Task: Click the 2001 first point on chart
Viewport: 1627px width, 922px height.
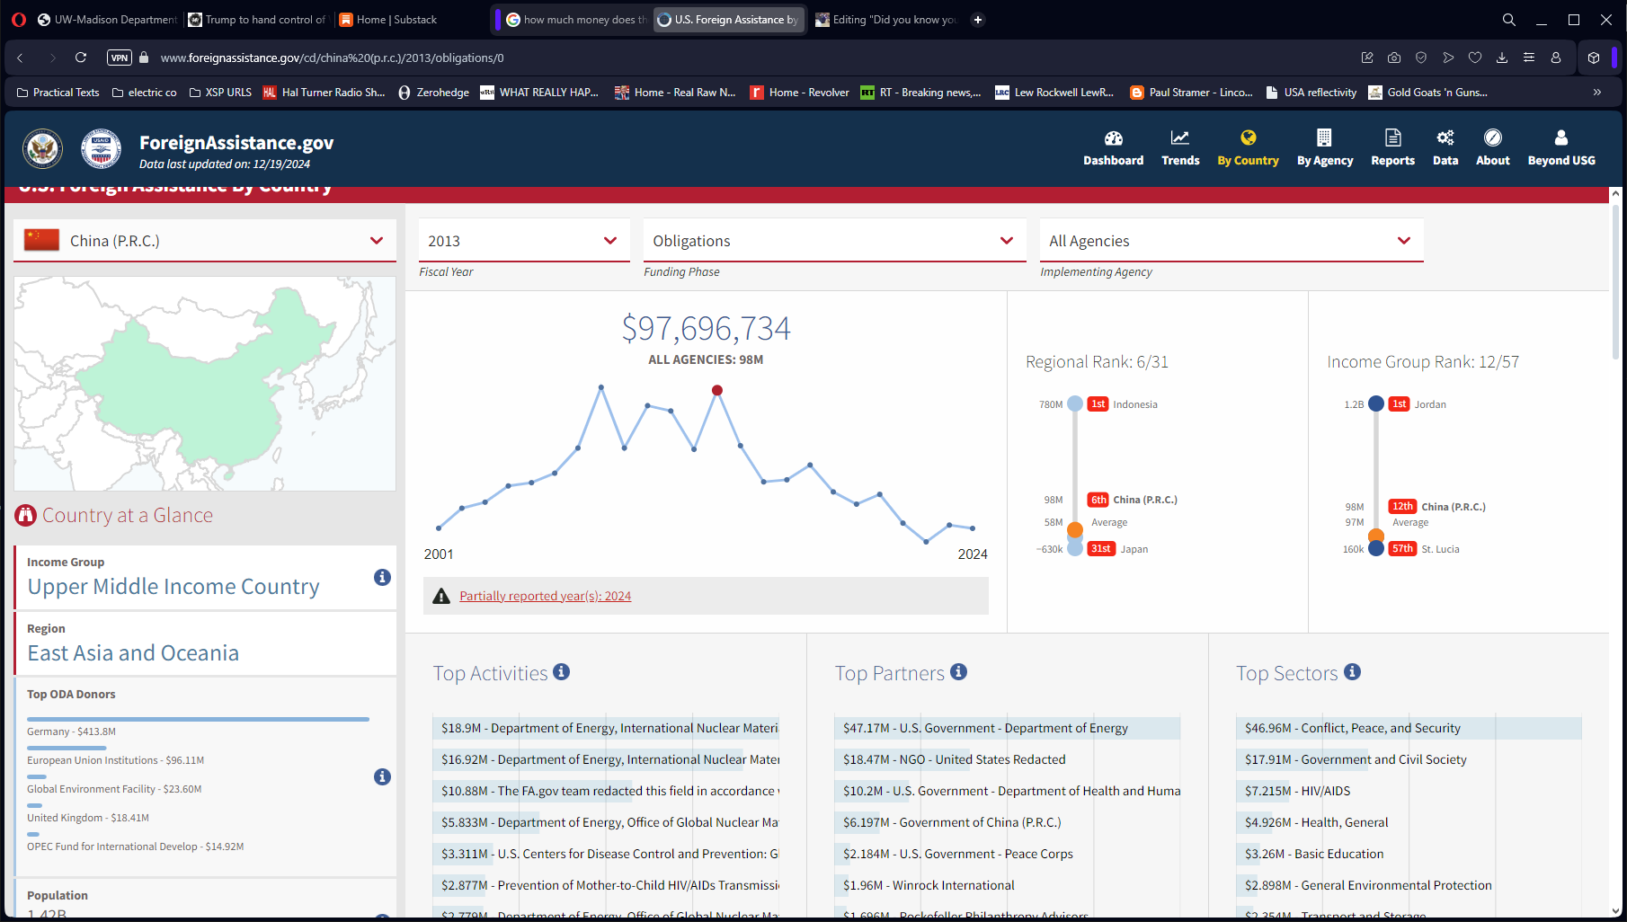Action: point(439,528)
